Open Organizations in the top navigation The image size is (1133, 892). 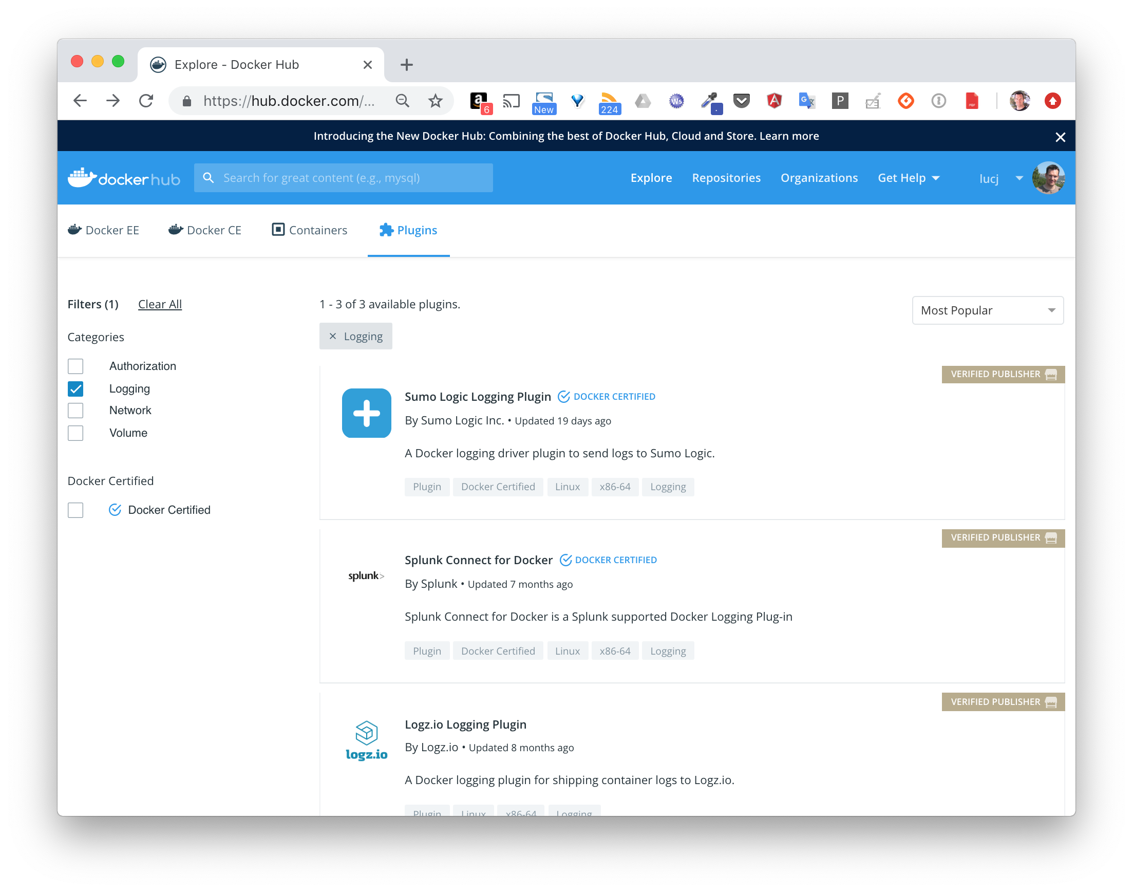819,178
